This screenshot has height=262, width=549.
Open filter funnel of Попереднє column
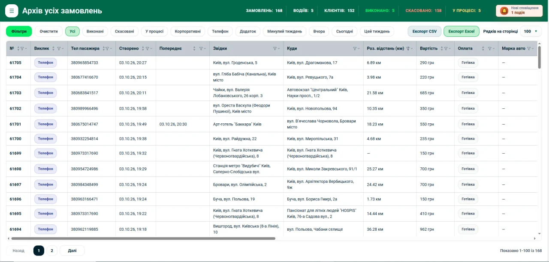[201, 48]
